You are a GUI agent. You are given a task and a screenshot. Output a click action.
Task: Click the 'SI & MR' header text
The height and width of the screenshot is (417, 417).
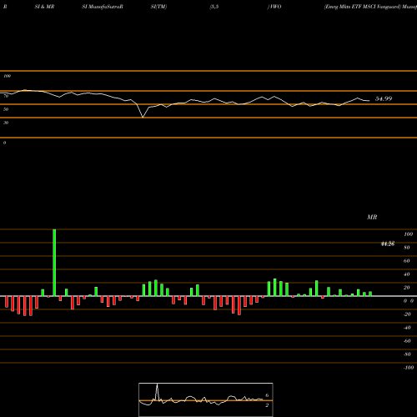[44, 7]
